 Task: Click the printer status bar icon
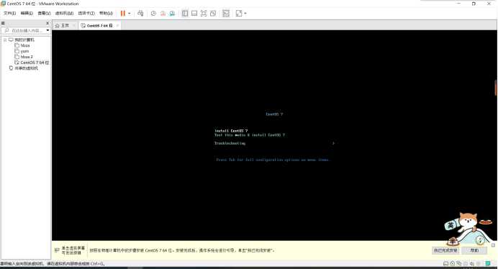point(466,263)
